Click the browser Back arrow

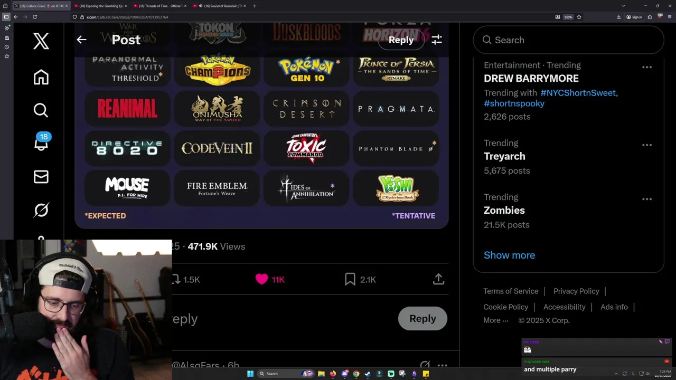[16, 17]
